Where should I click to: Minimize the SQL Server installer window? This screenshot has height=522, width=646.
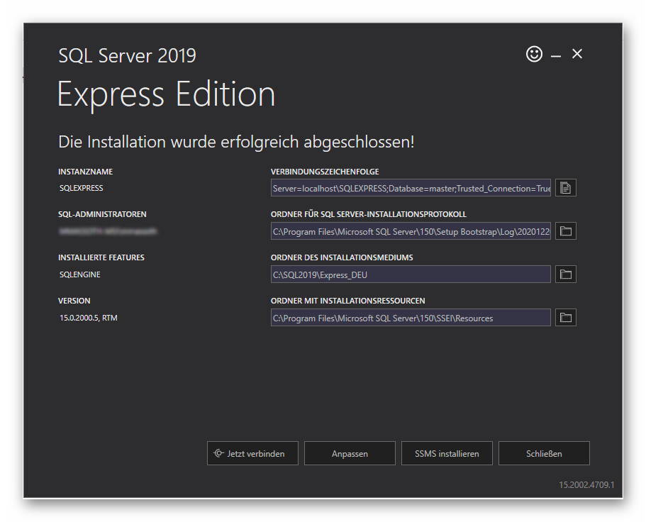pyautogui.click(x=556, y=54)
